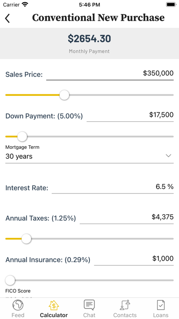Edit the Annual Taxes $4,375 field

[126, 218]
